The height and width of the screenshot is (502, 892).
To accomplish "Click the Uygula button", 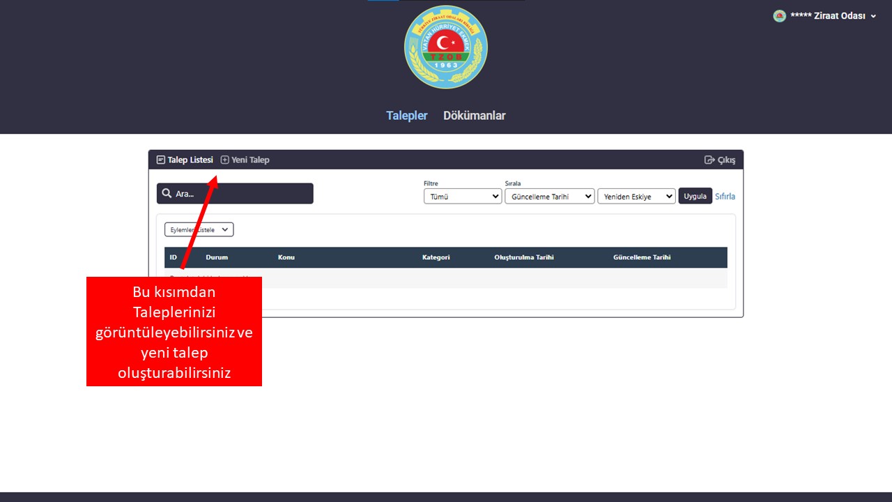I will (x=695, y=196).
